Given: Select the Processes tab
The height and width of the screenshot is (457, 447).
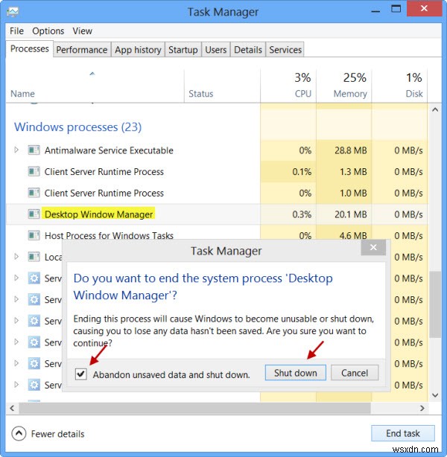Looking at the screenshot, I should [30, 48].
